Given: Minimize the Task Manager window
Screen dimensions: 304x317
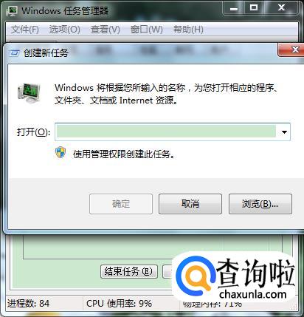Looking at the screenshot, I should pos(234,8).
